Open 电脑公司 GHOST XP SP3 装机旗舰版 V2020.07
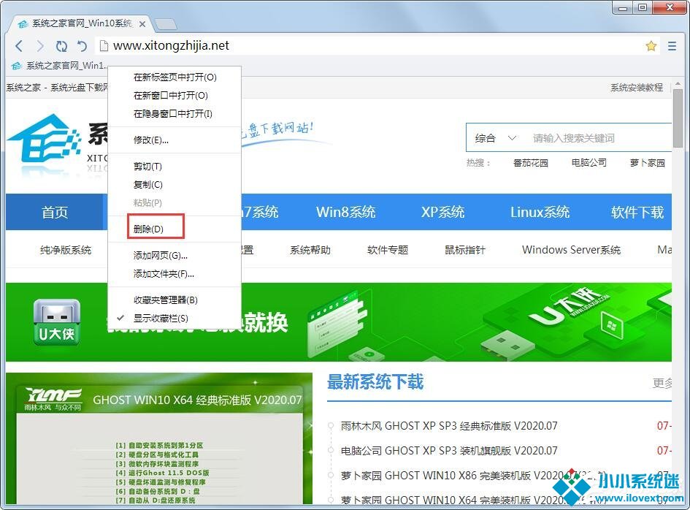 [x=449, y=451]
